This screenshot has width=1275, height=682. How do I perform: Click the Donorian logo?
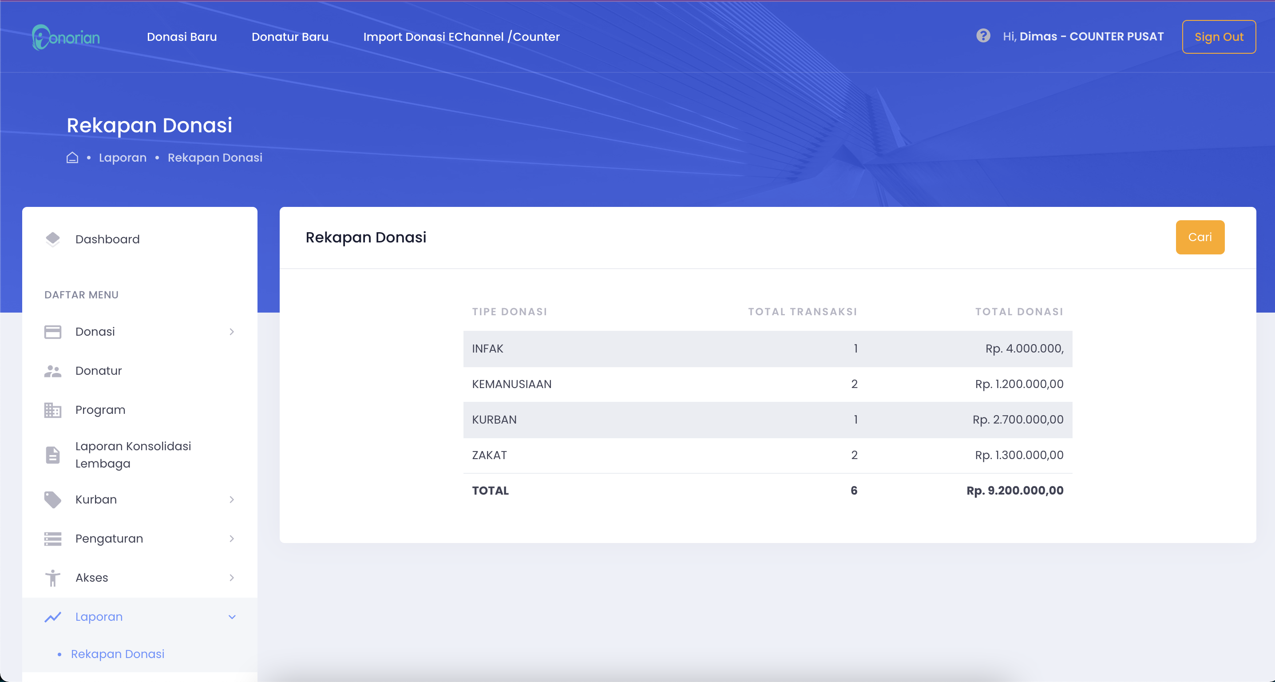65,37
